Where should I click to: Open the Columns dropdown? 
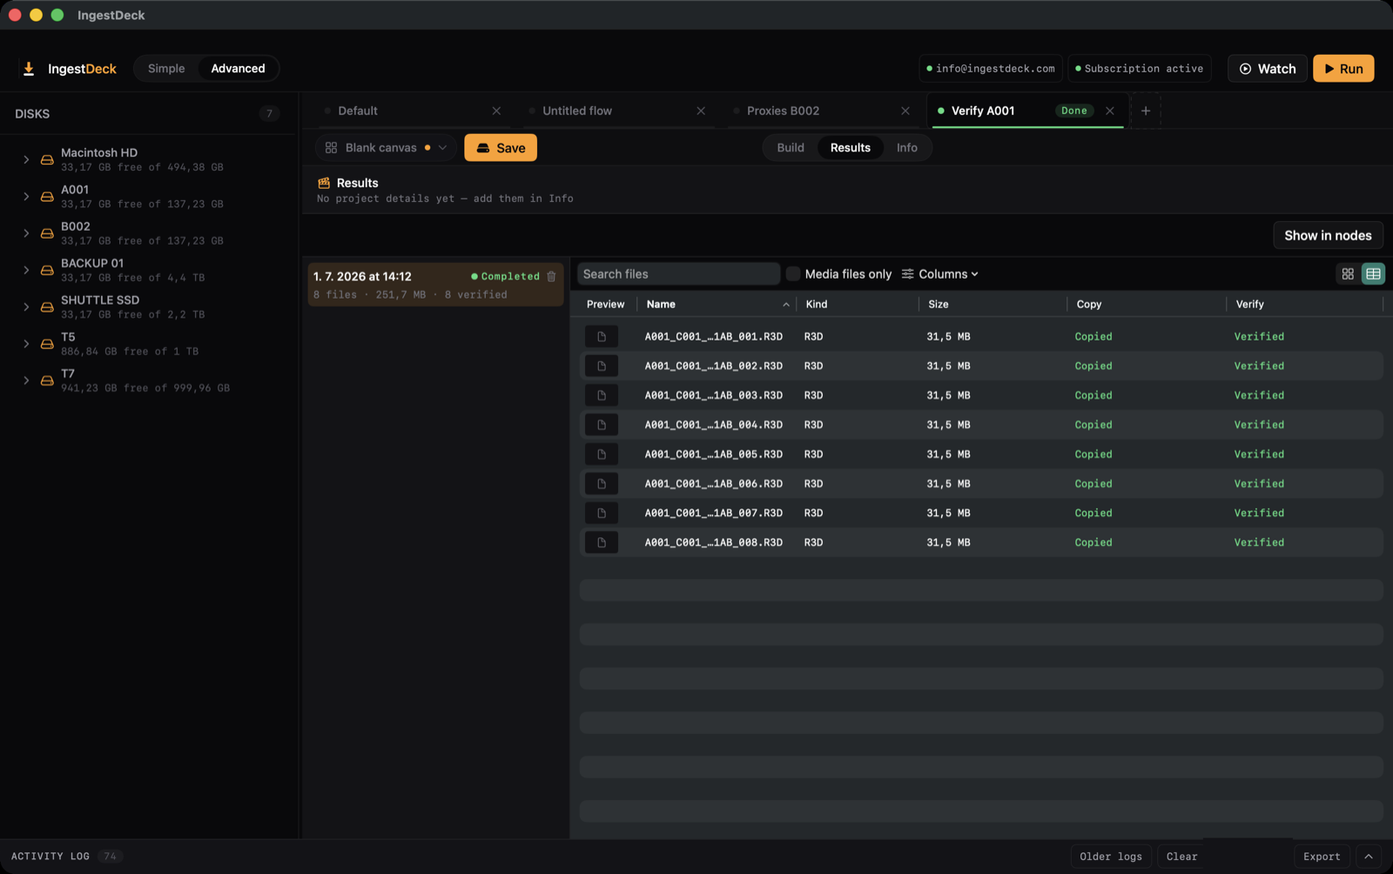(x=940, y=274)
